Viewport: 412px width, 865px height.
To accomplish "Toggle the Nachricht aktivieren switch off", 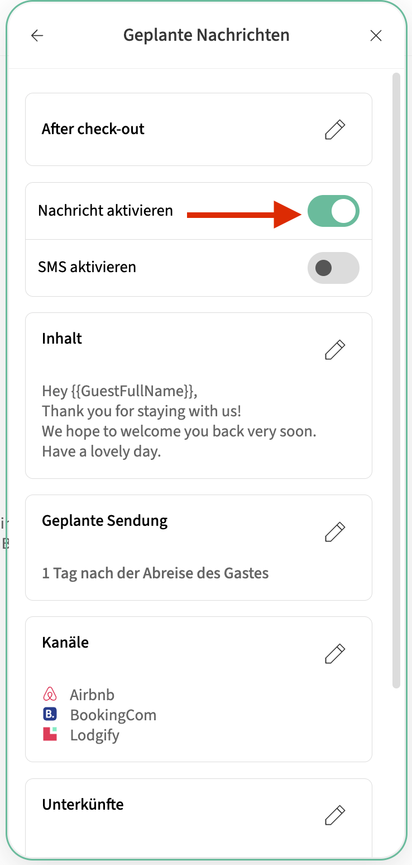I will [x=333, y=211].
